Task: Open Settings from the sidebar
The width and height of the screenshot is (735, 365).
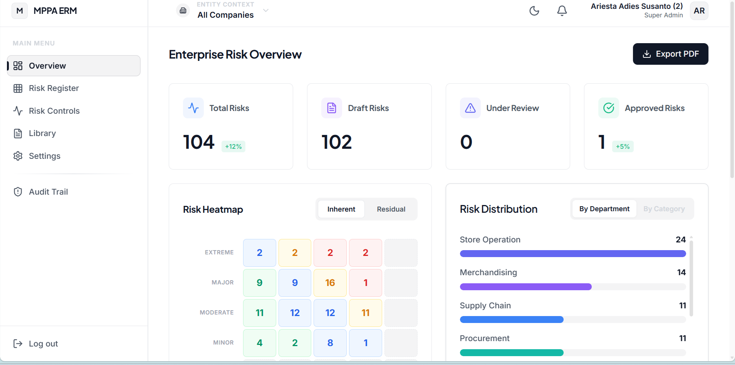Action: click(74, 156)
